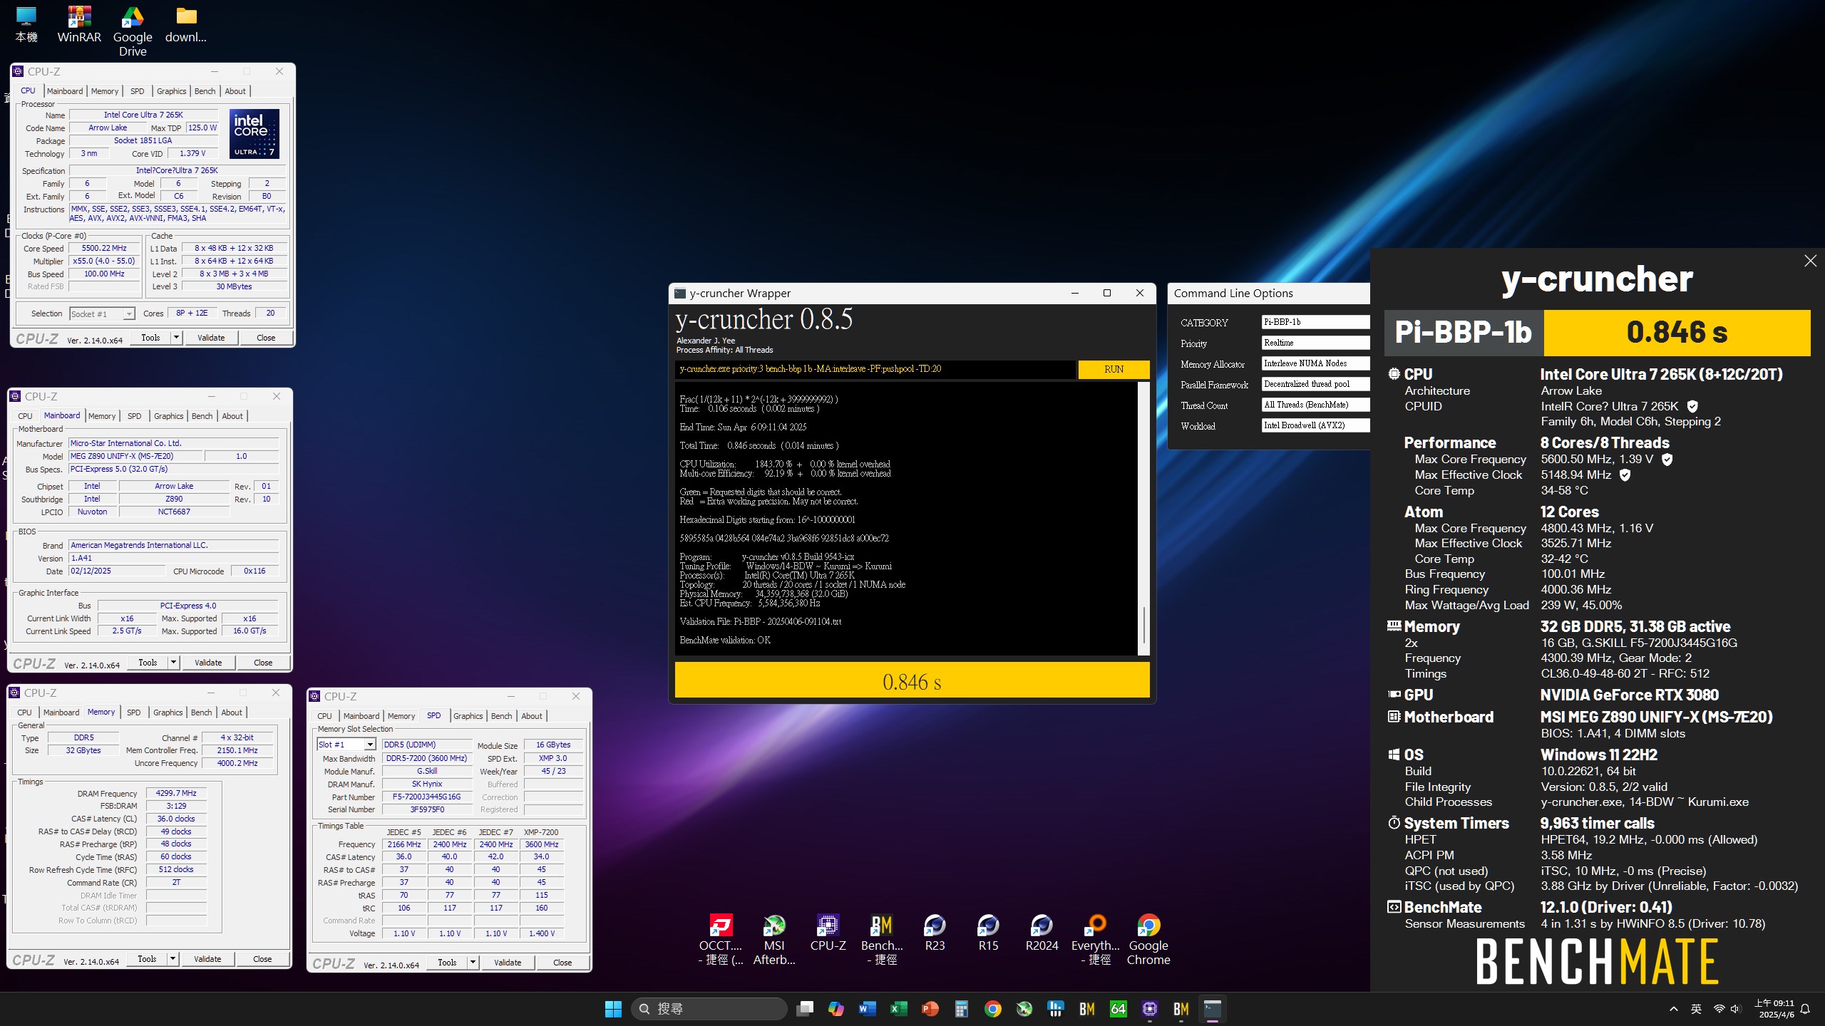
Task: Open Calculator from the taskbar
Action: [x=962, y=1009]
